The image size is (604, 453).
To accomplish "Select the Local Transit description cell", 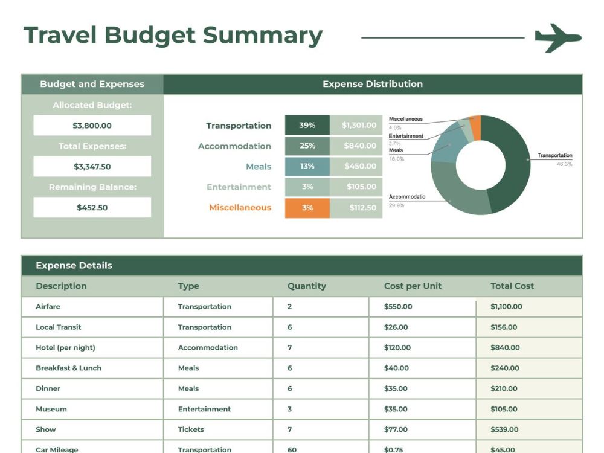I will (92, 327).
